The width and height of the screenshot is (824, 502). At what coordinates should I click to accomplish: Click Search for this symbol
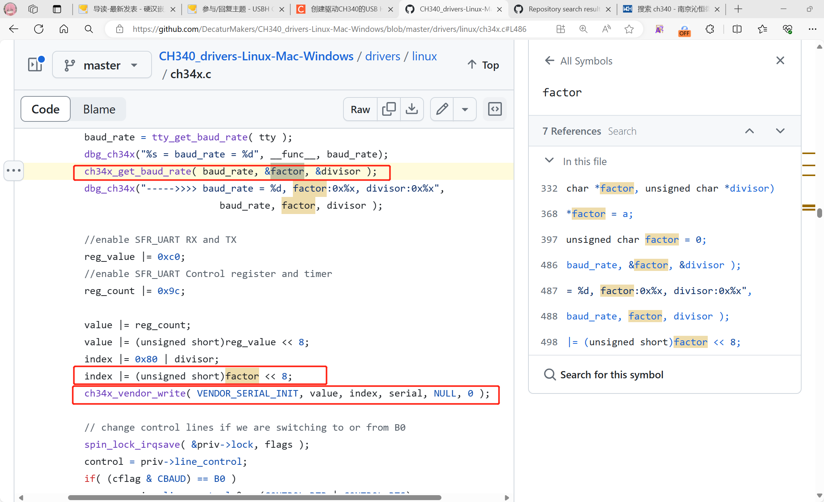604,375
